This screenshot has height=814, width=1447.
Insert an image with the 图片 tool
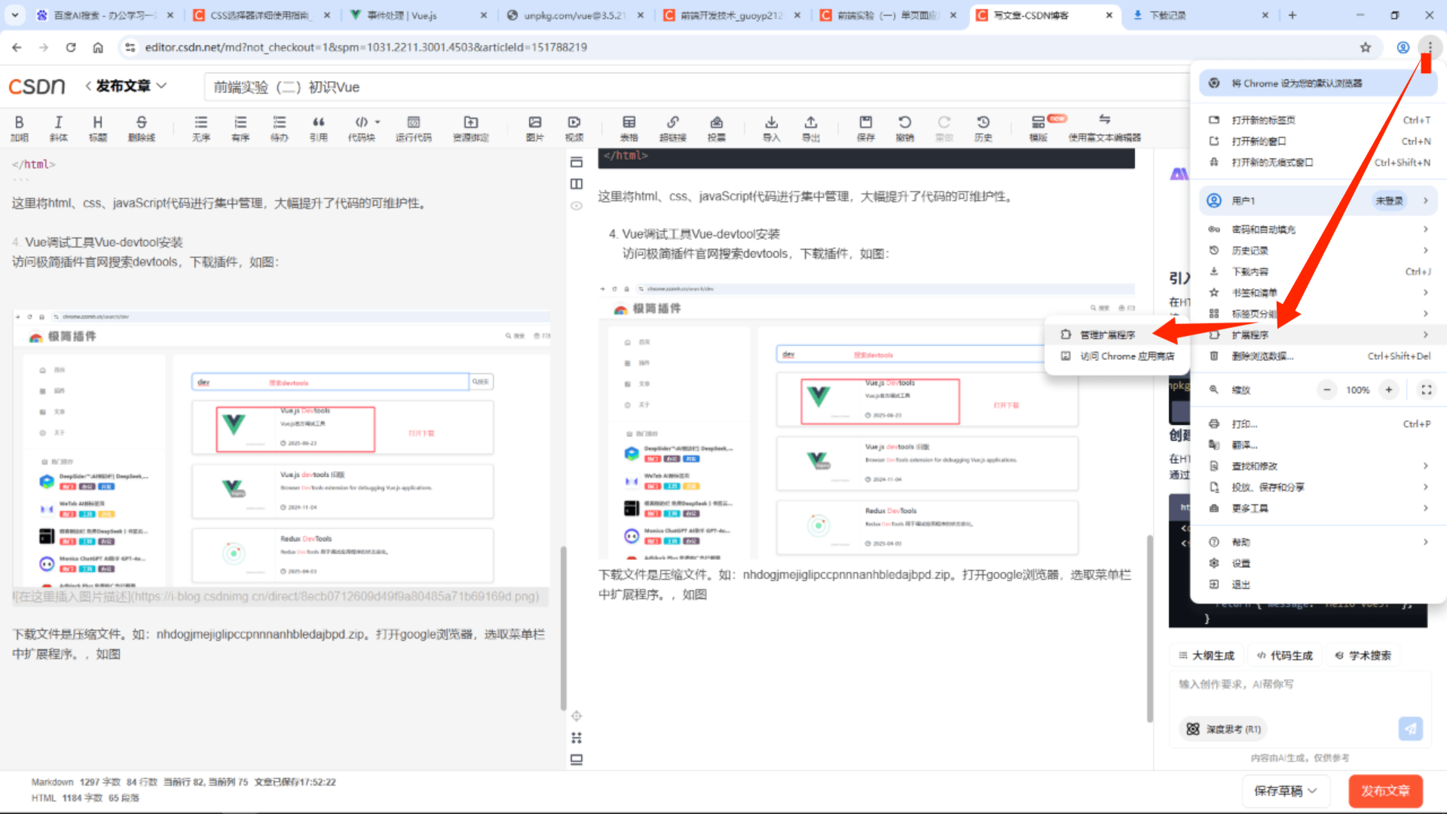534,128
